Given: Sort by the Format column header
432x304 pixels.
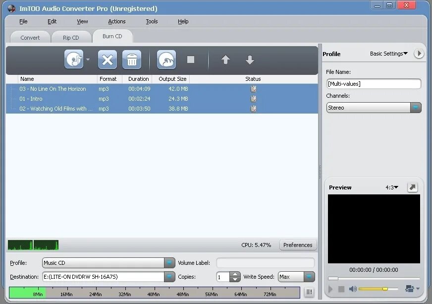Looking at the screenshot, I should pos(109,79).
